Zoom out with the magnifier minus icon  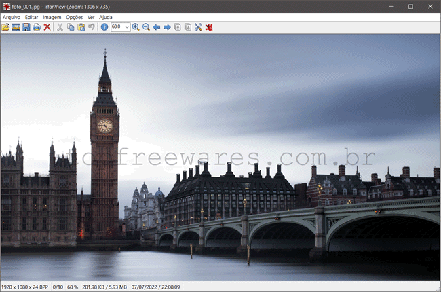tap(146, 27)
